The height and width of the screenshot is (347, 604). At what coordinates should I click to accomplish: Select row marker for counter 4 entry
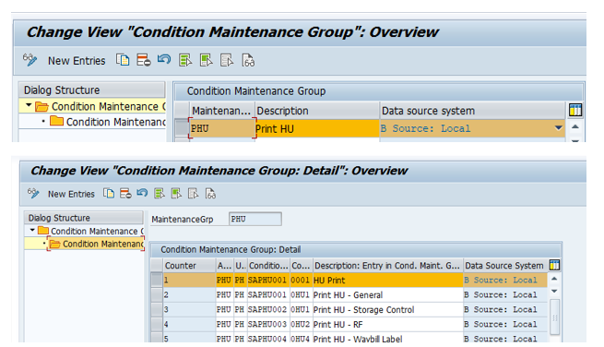coord(156,324)
